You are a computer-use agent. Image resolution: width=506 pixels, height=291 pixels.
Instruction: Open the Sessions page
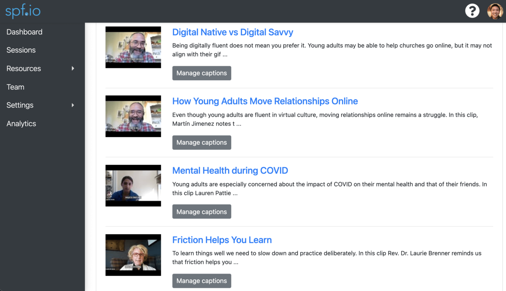tap(21, 50)
